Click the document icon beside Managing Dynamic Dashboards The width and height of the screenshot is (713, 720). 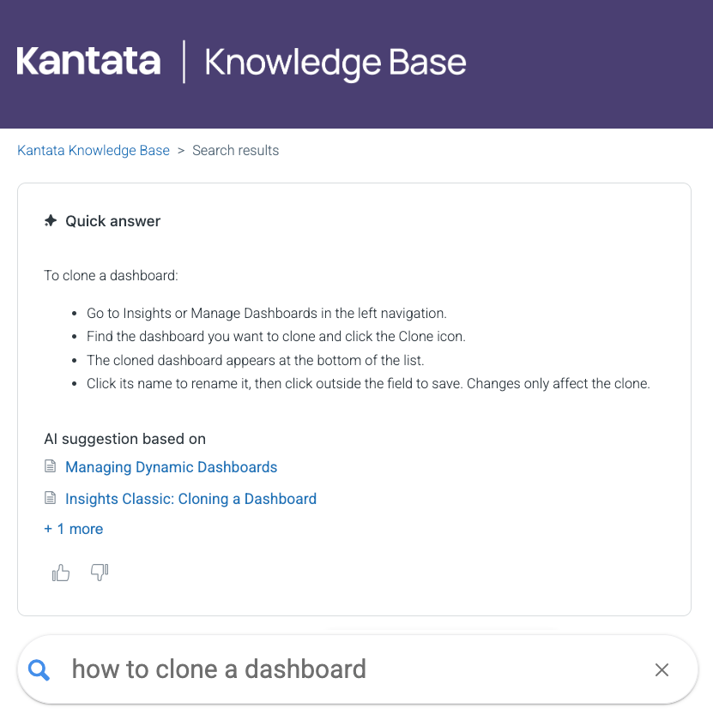pos(51,466)
